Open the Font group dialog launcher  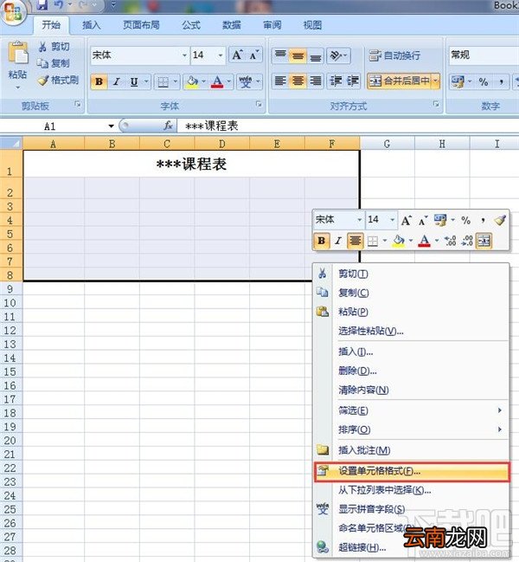pos(259,104)
